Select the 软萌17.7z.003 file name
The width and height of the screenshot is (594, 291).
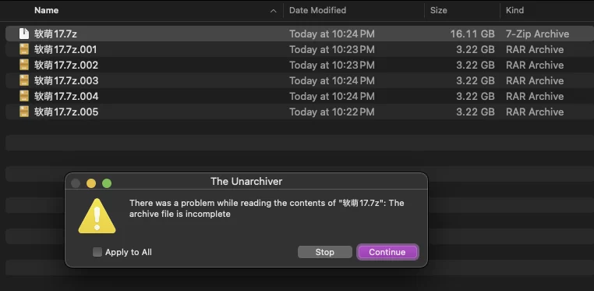(66, 80)
